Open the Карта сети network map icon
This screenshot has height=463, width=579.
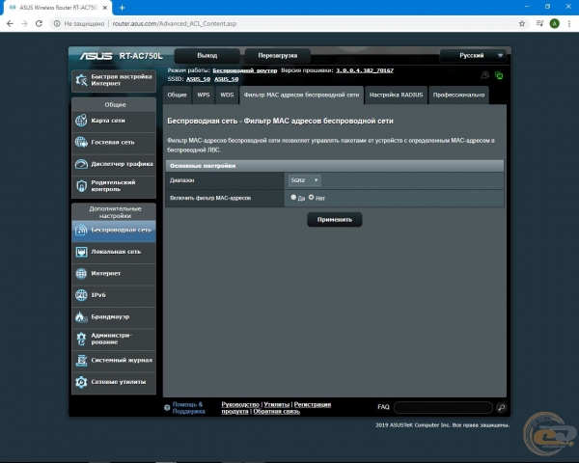[x=81, y=121]
